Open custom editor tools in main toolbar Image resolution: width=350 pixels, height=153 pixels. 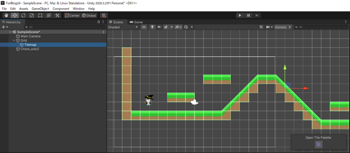tap(57, 15)
